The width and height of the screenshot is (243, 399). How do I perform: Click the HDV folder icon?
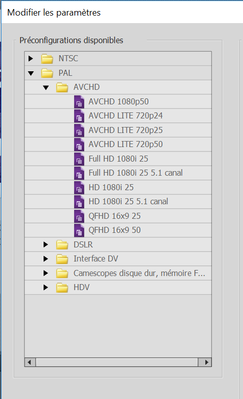click(x=62, y=288)
